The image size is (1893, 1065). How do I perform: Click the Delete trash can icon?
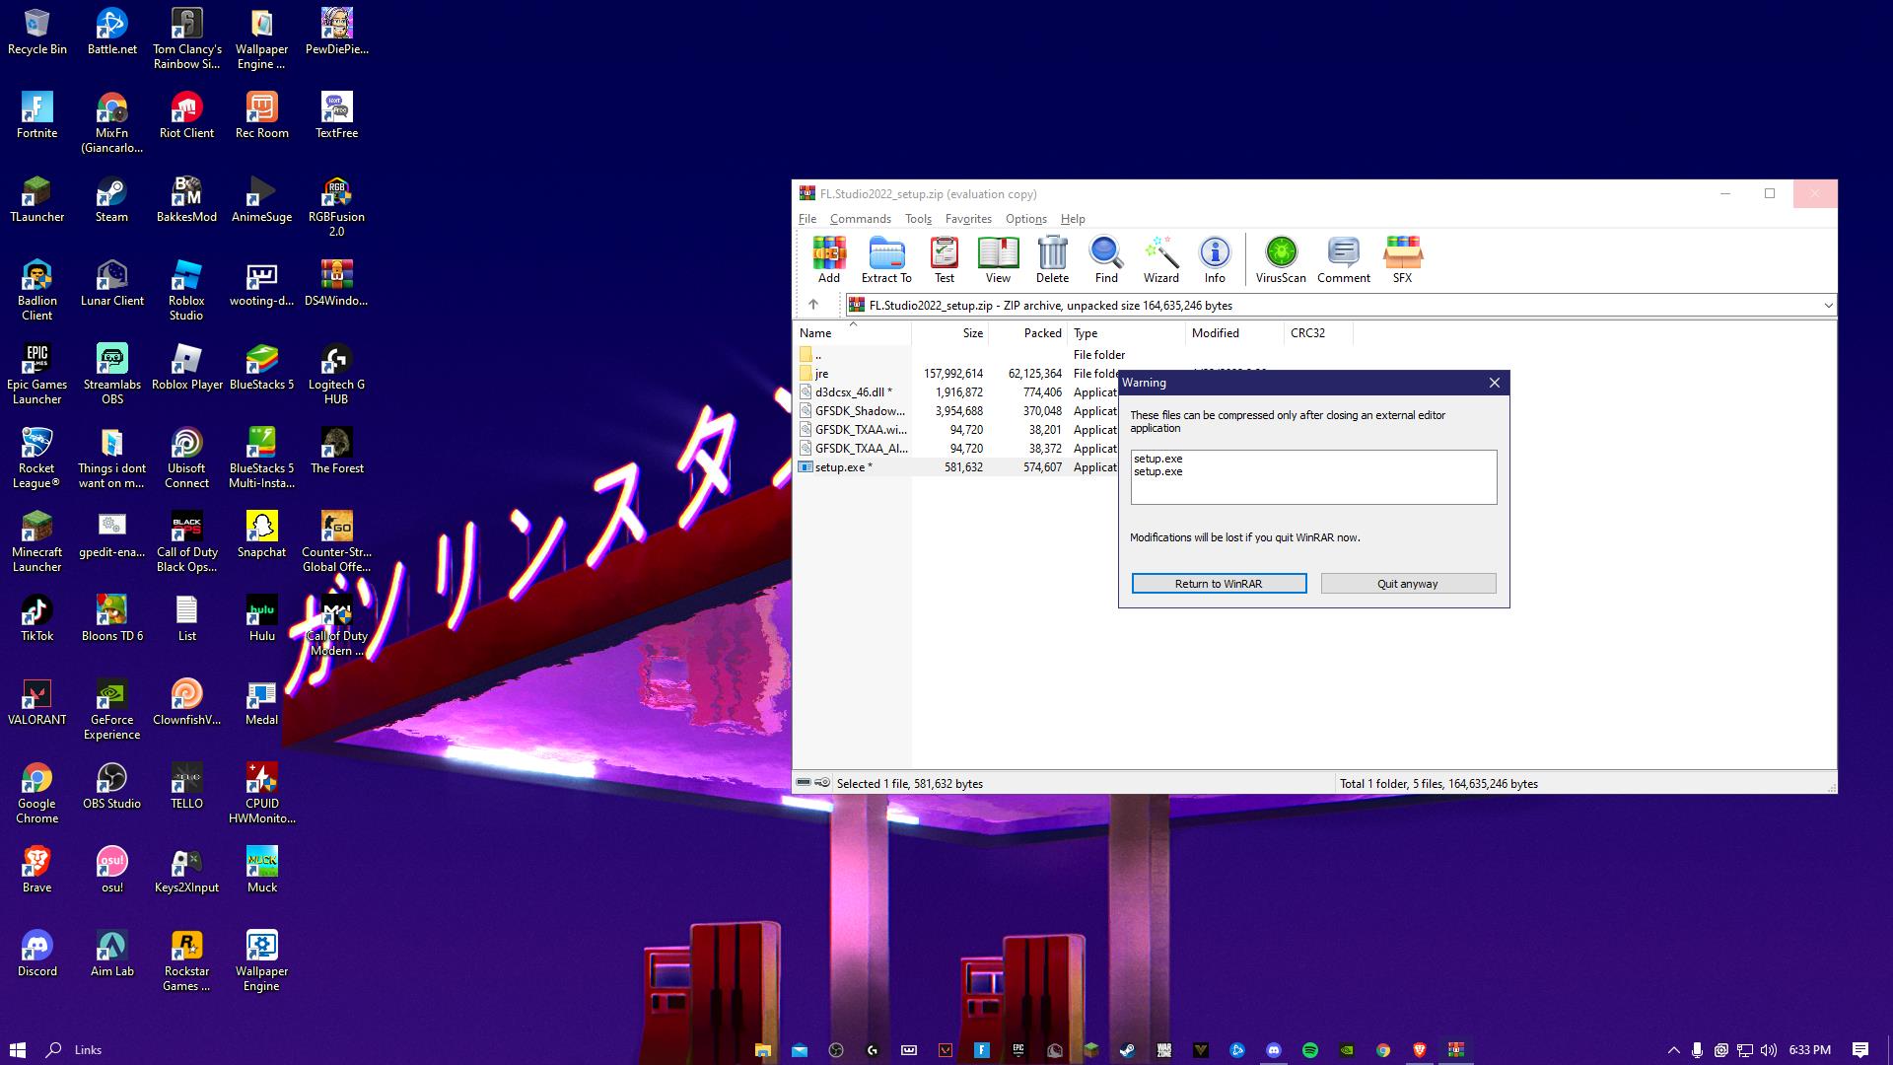click(x=1052, y=260)
